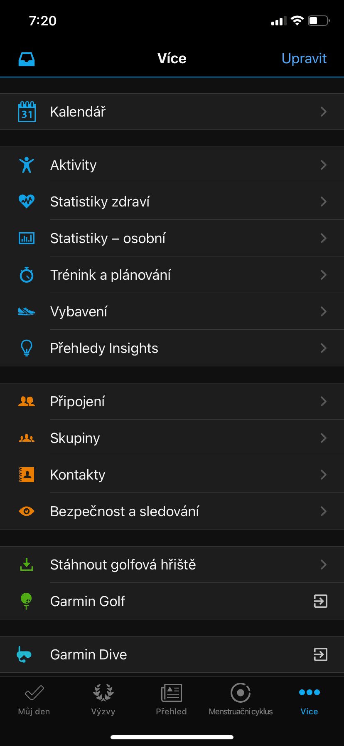
Task: Switch to the Můj den tab
Action: coord(34,699)
